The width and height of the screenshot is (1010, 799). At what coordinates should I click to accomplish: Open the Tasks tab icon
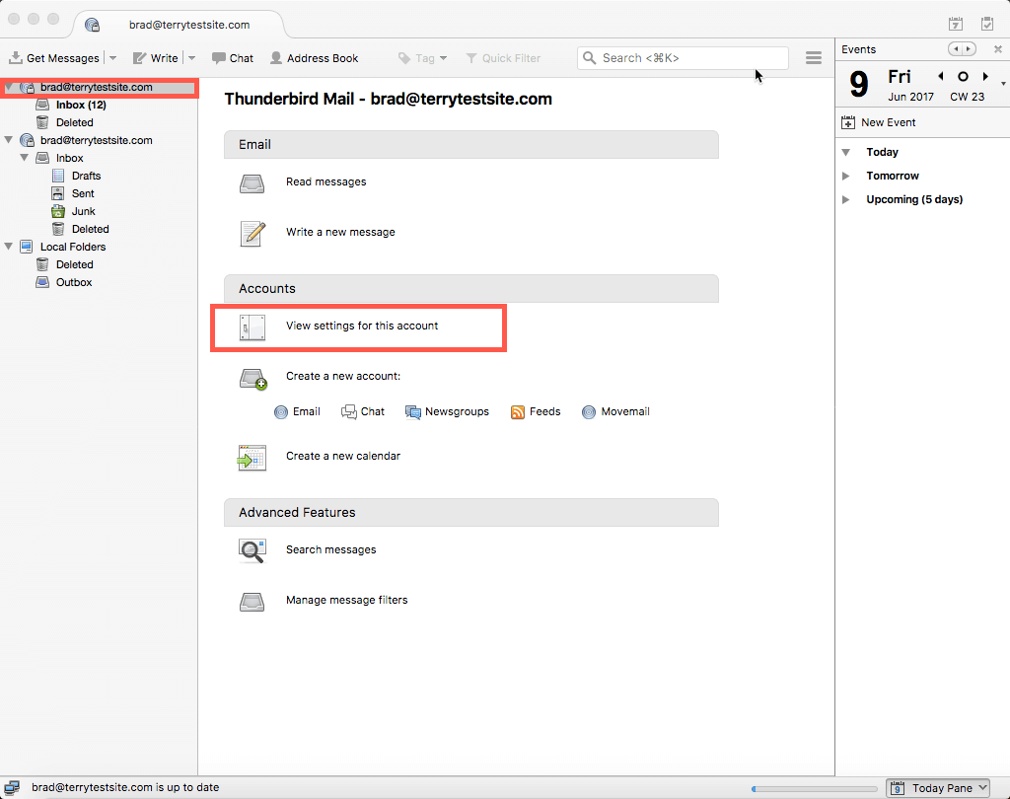[x=986, y=24]
